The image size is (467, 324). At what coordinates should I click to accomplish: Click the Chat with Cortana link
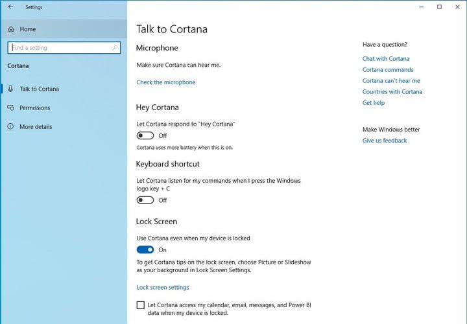pyautogui.click(x=385, y=59)
